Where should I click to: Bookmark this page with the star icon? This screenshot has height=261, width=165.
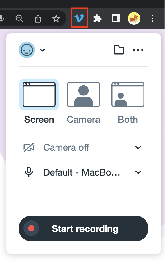[x=56, y=18]
